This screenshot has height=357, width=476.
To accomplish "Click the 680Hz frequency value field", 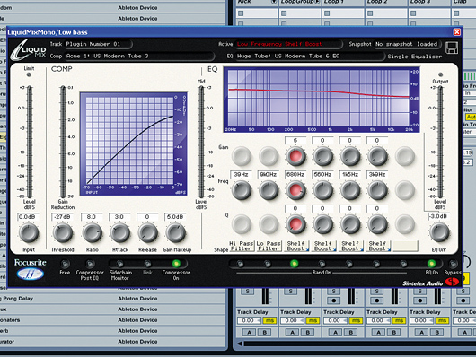I will [x=295, y=175].
